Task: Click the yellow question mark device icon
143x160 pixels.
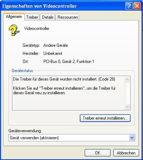Action: 14,30
